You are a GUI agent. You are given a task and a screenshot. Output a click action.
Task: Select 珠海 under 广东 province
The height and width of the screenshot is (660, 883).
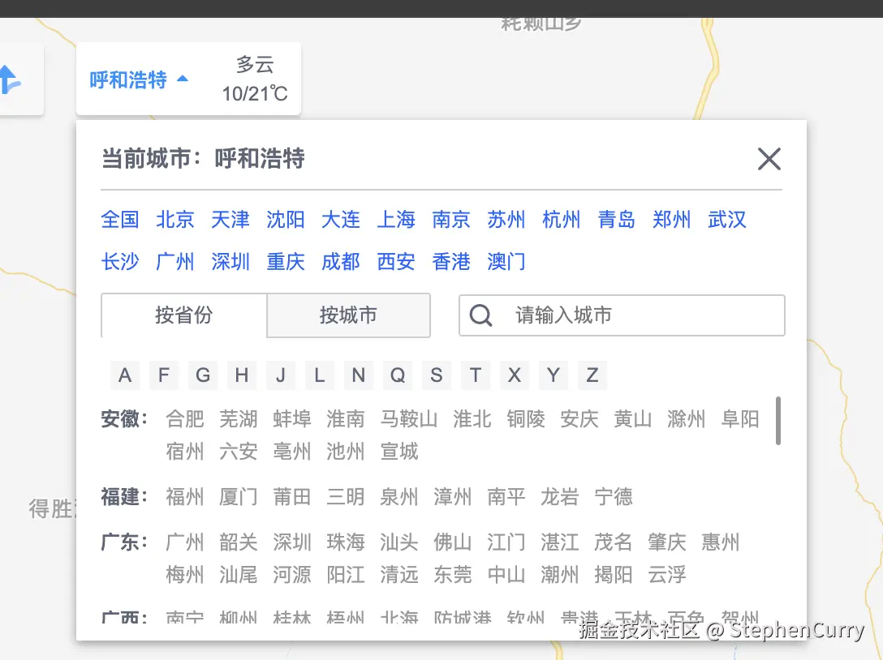346,542
